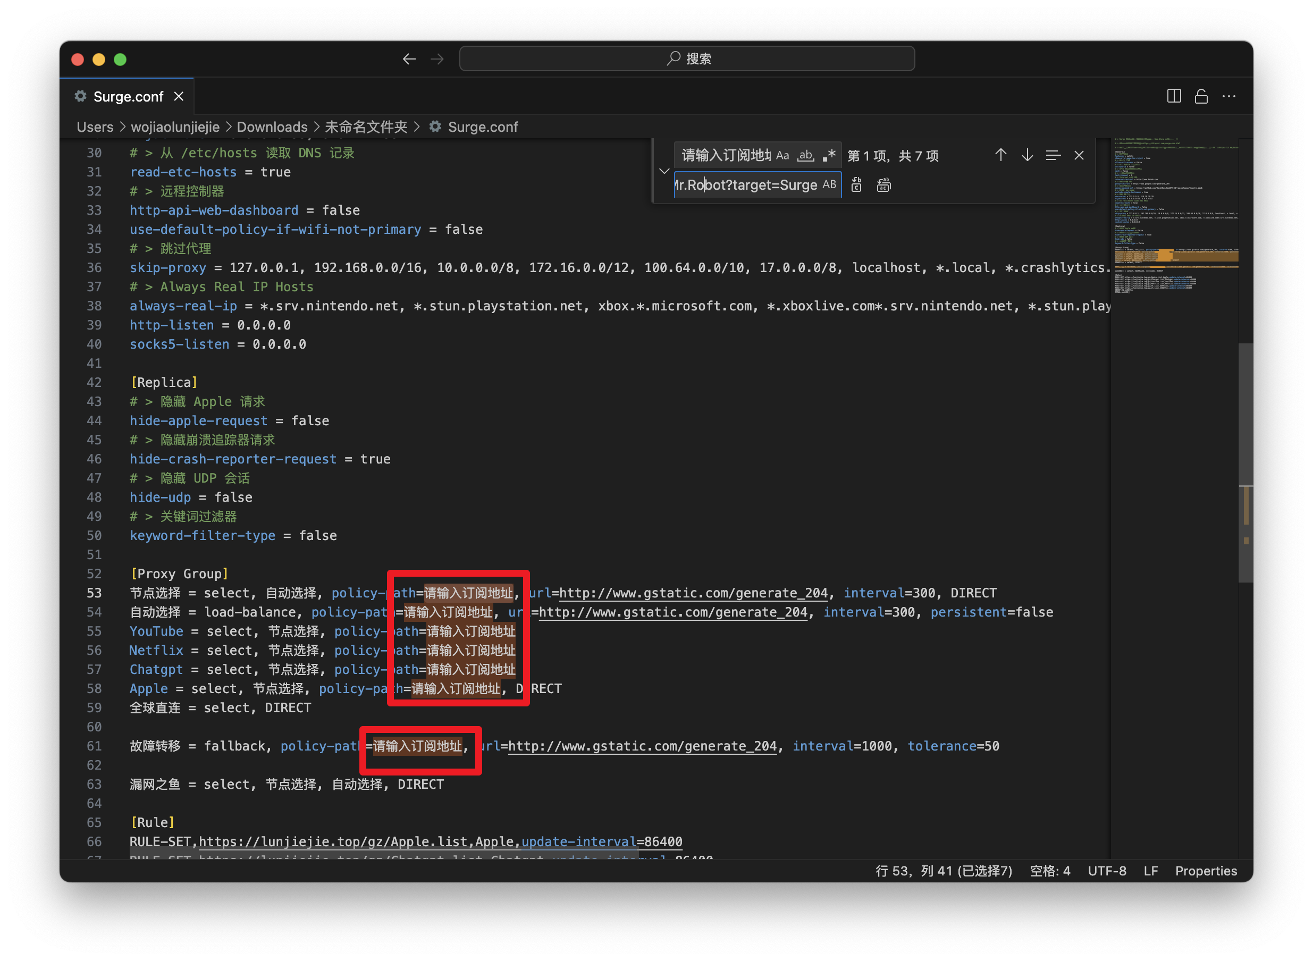The image size is (1313, 961).
Task: Go to previous match arrow
Action: coord(1000,155)
